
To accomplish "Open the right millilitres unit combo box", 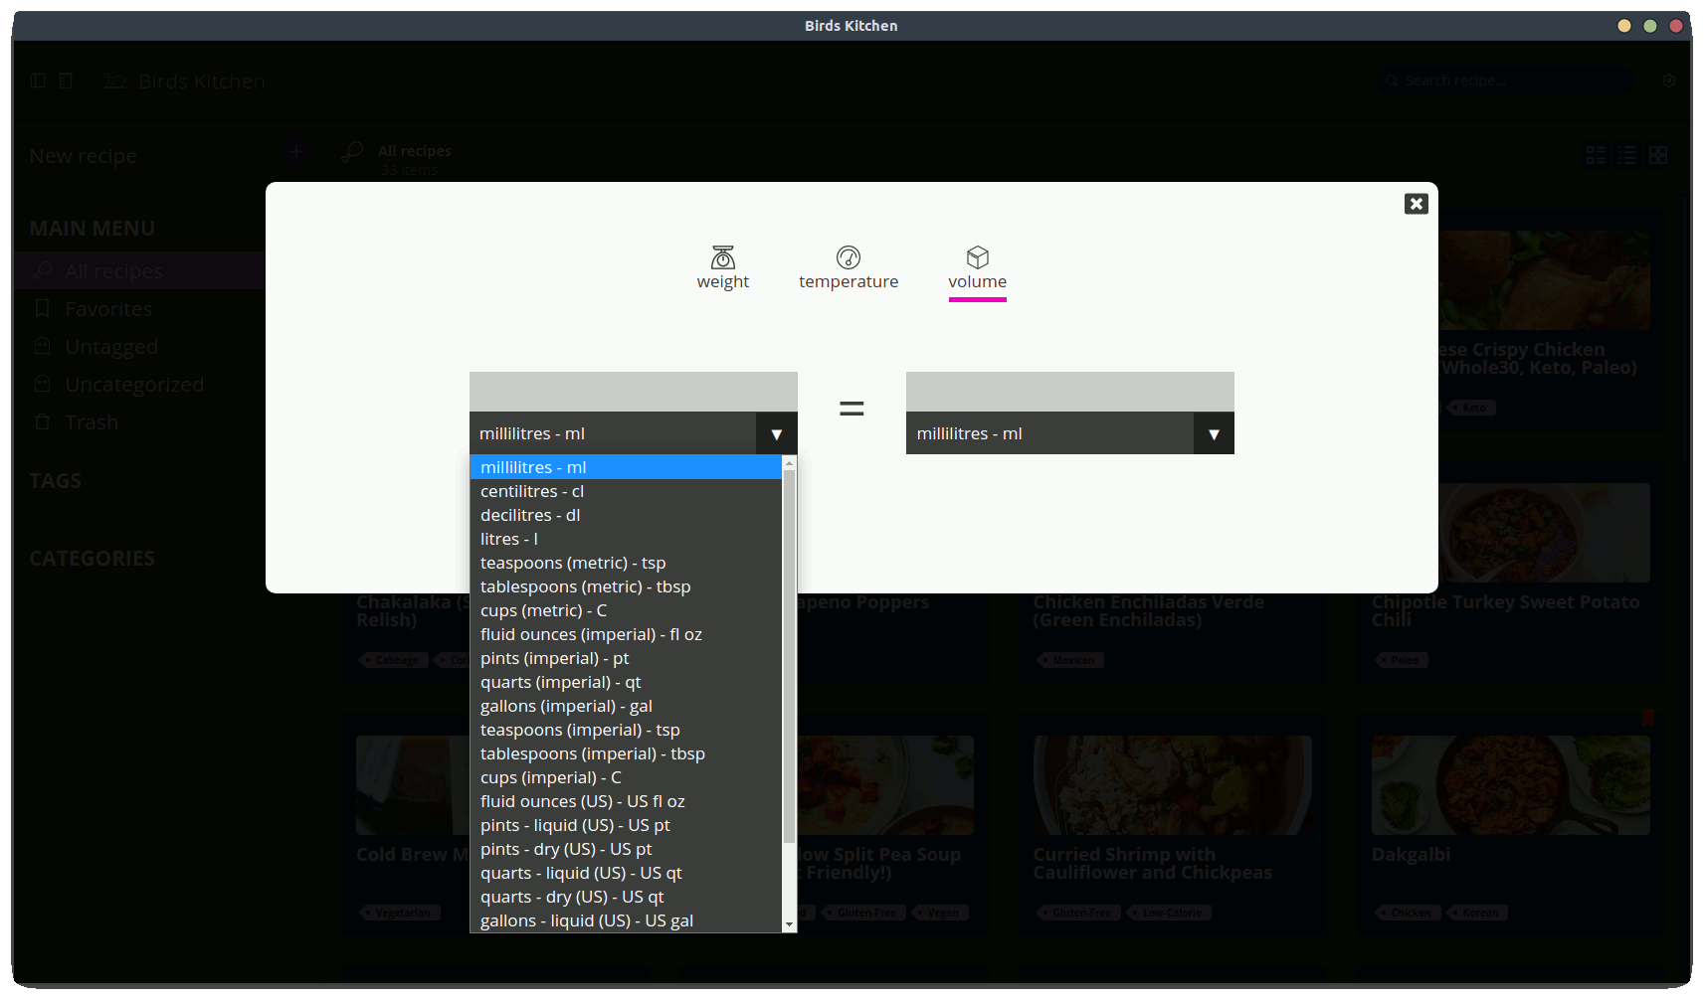I will [1070, 434].
